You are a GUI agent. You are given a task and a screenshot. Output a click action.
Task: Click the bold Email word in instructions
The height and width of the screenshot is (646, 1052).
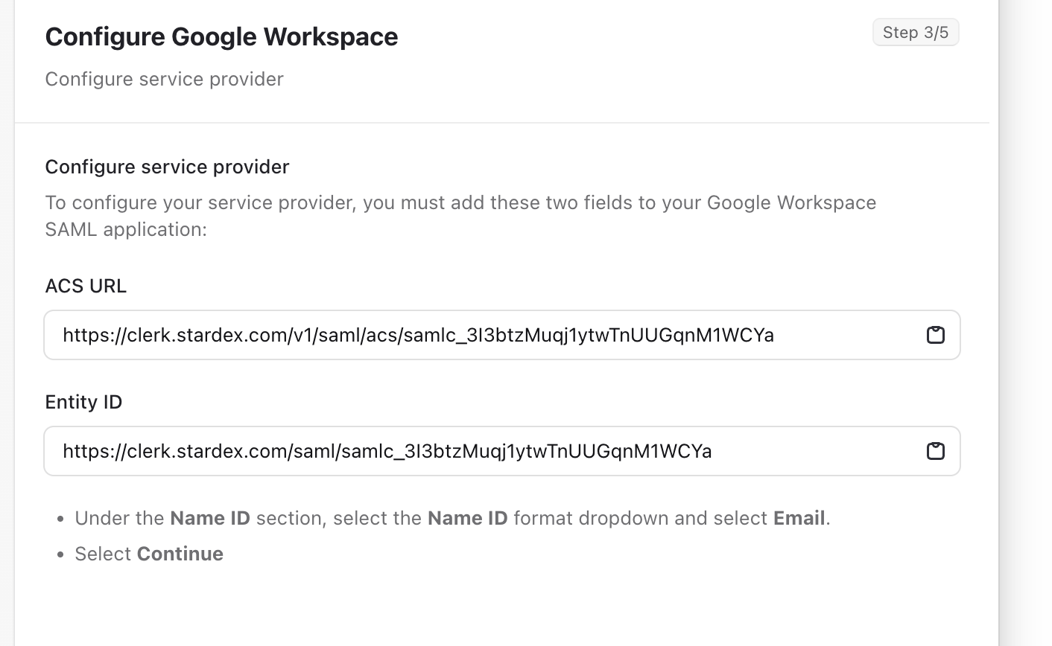[799, 518]
